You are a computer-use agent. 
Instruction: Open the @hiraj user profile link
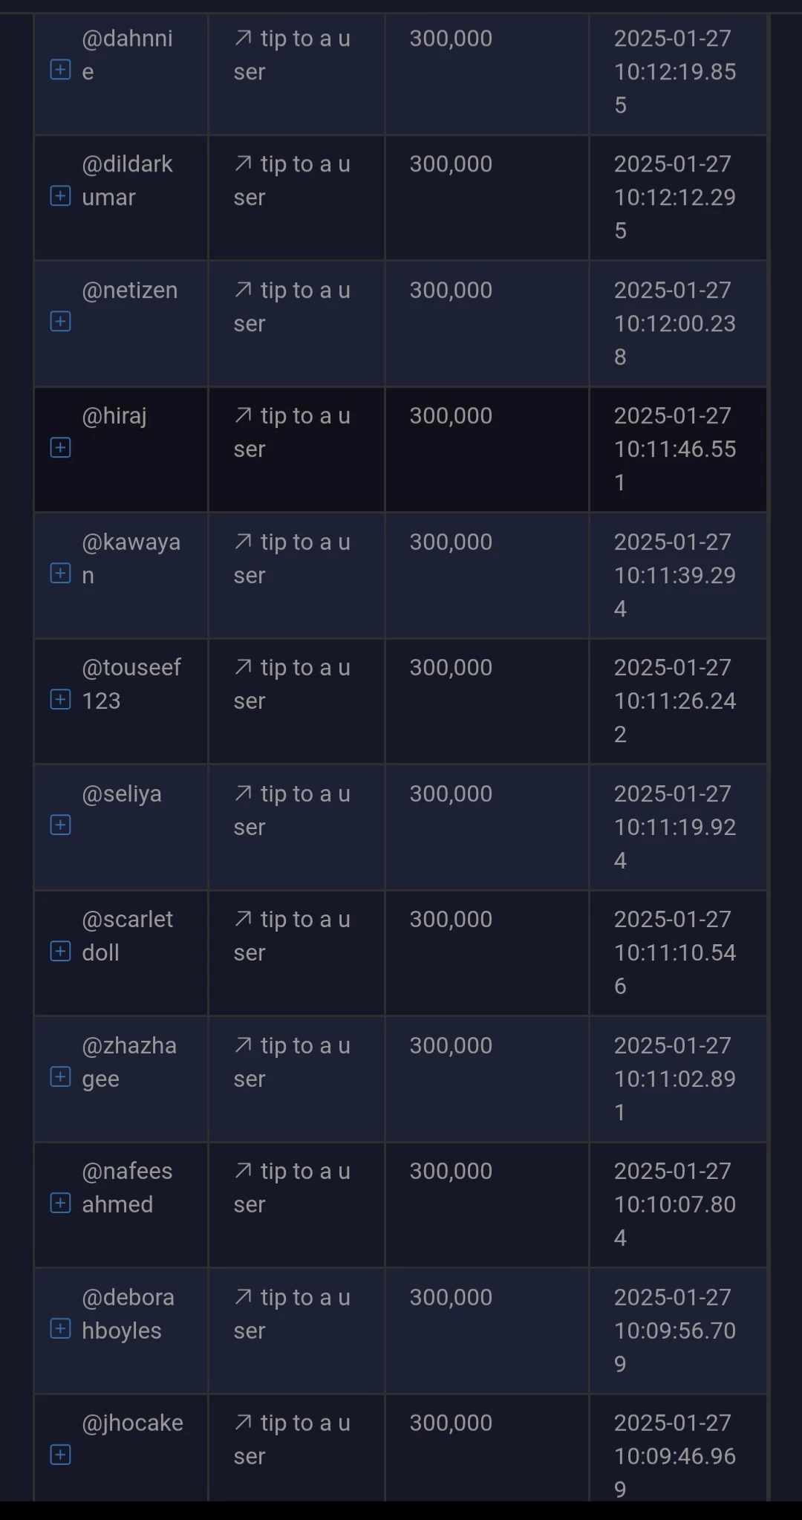[114, 416]
